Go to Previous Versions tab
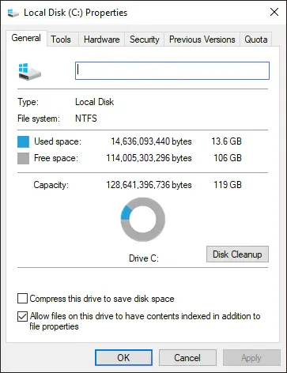 tap(202, 40)
